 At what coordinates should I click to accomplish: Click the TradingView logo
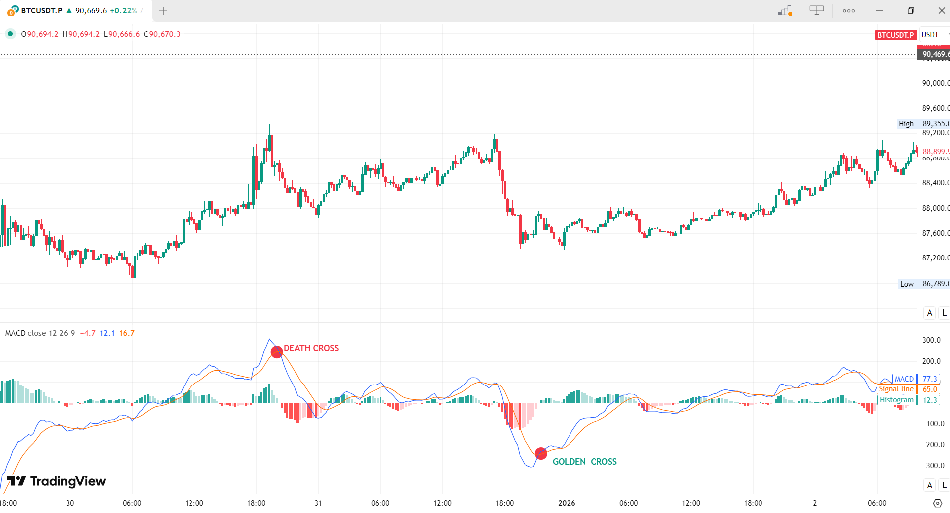pos(57,481)
